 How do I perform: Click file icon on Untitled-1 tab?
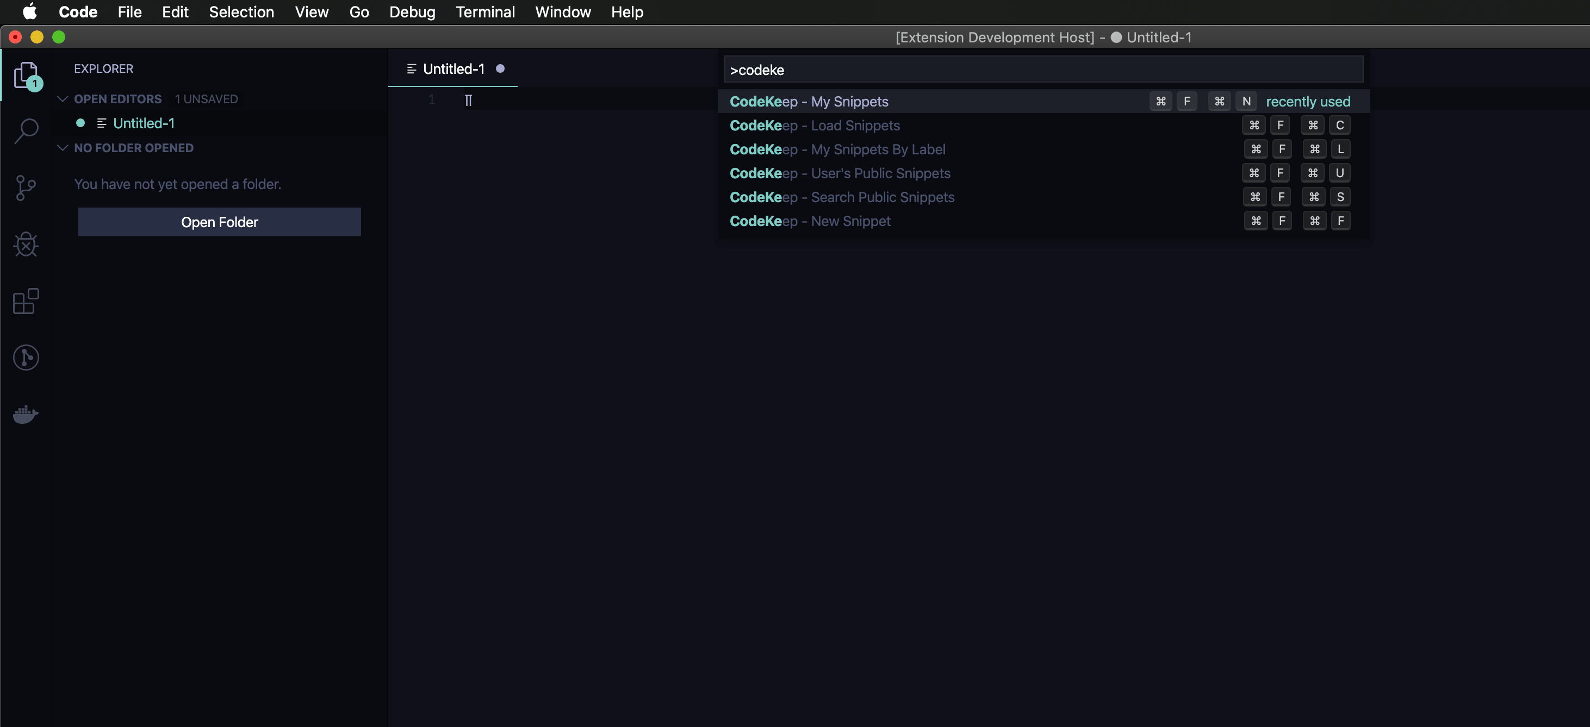click(x=412, y=69)
